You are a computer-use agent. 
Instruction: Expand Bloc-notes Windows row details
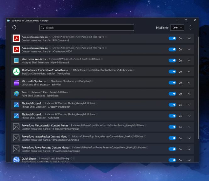[x=189, y=61]
